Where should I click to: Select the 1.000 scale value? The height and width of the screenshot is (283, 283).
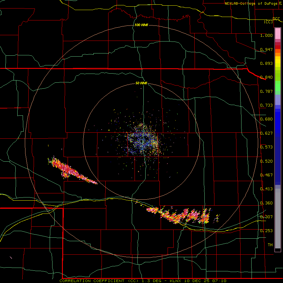pyautogui.click(x=266, y=35)
